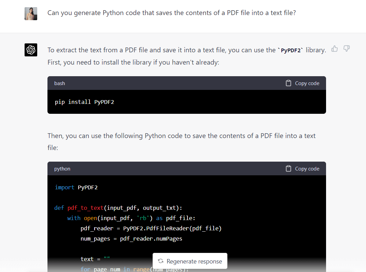This screenshot has width=366, height=272.
Task: Click the circular arrows icon in Regenerate response
Action: tap(160, 261)
